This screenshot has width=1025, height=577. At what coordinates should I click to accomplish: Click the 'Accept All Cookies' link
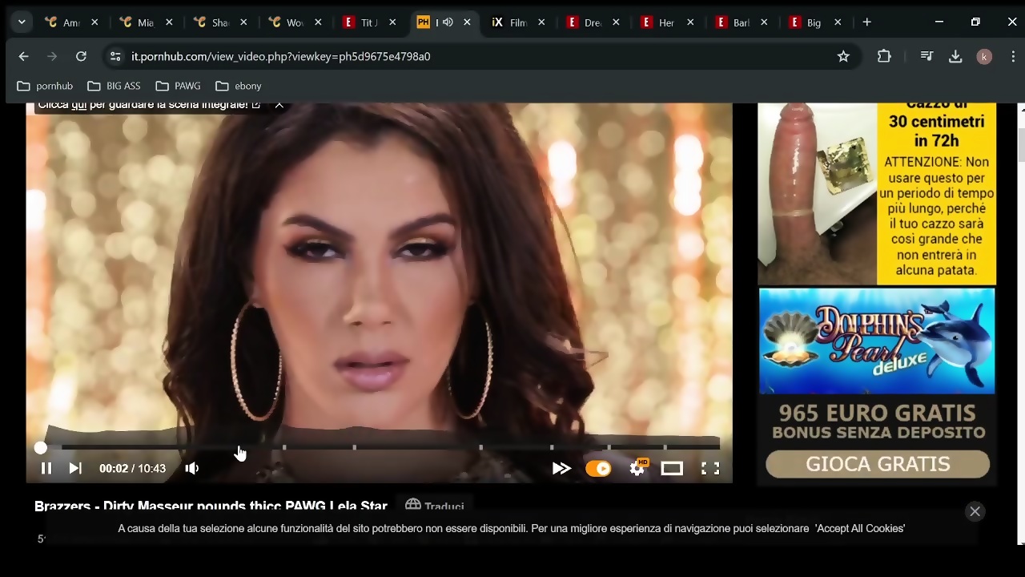click(860, 529)
